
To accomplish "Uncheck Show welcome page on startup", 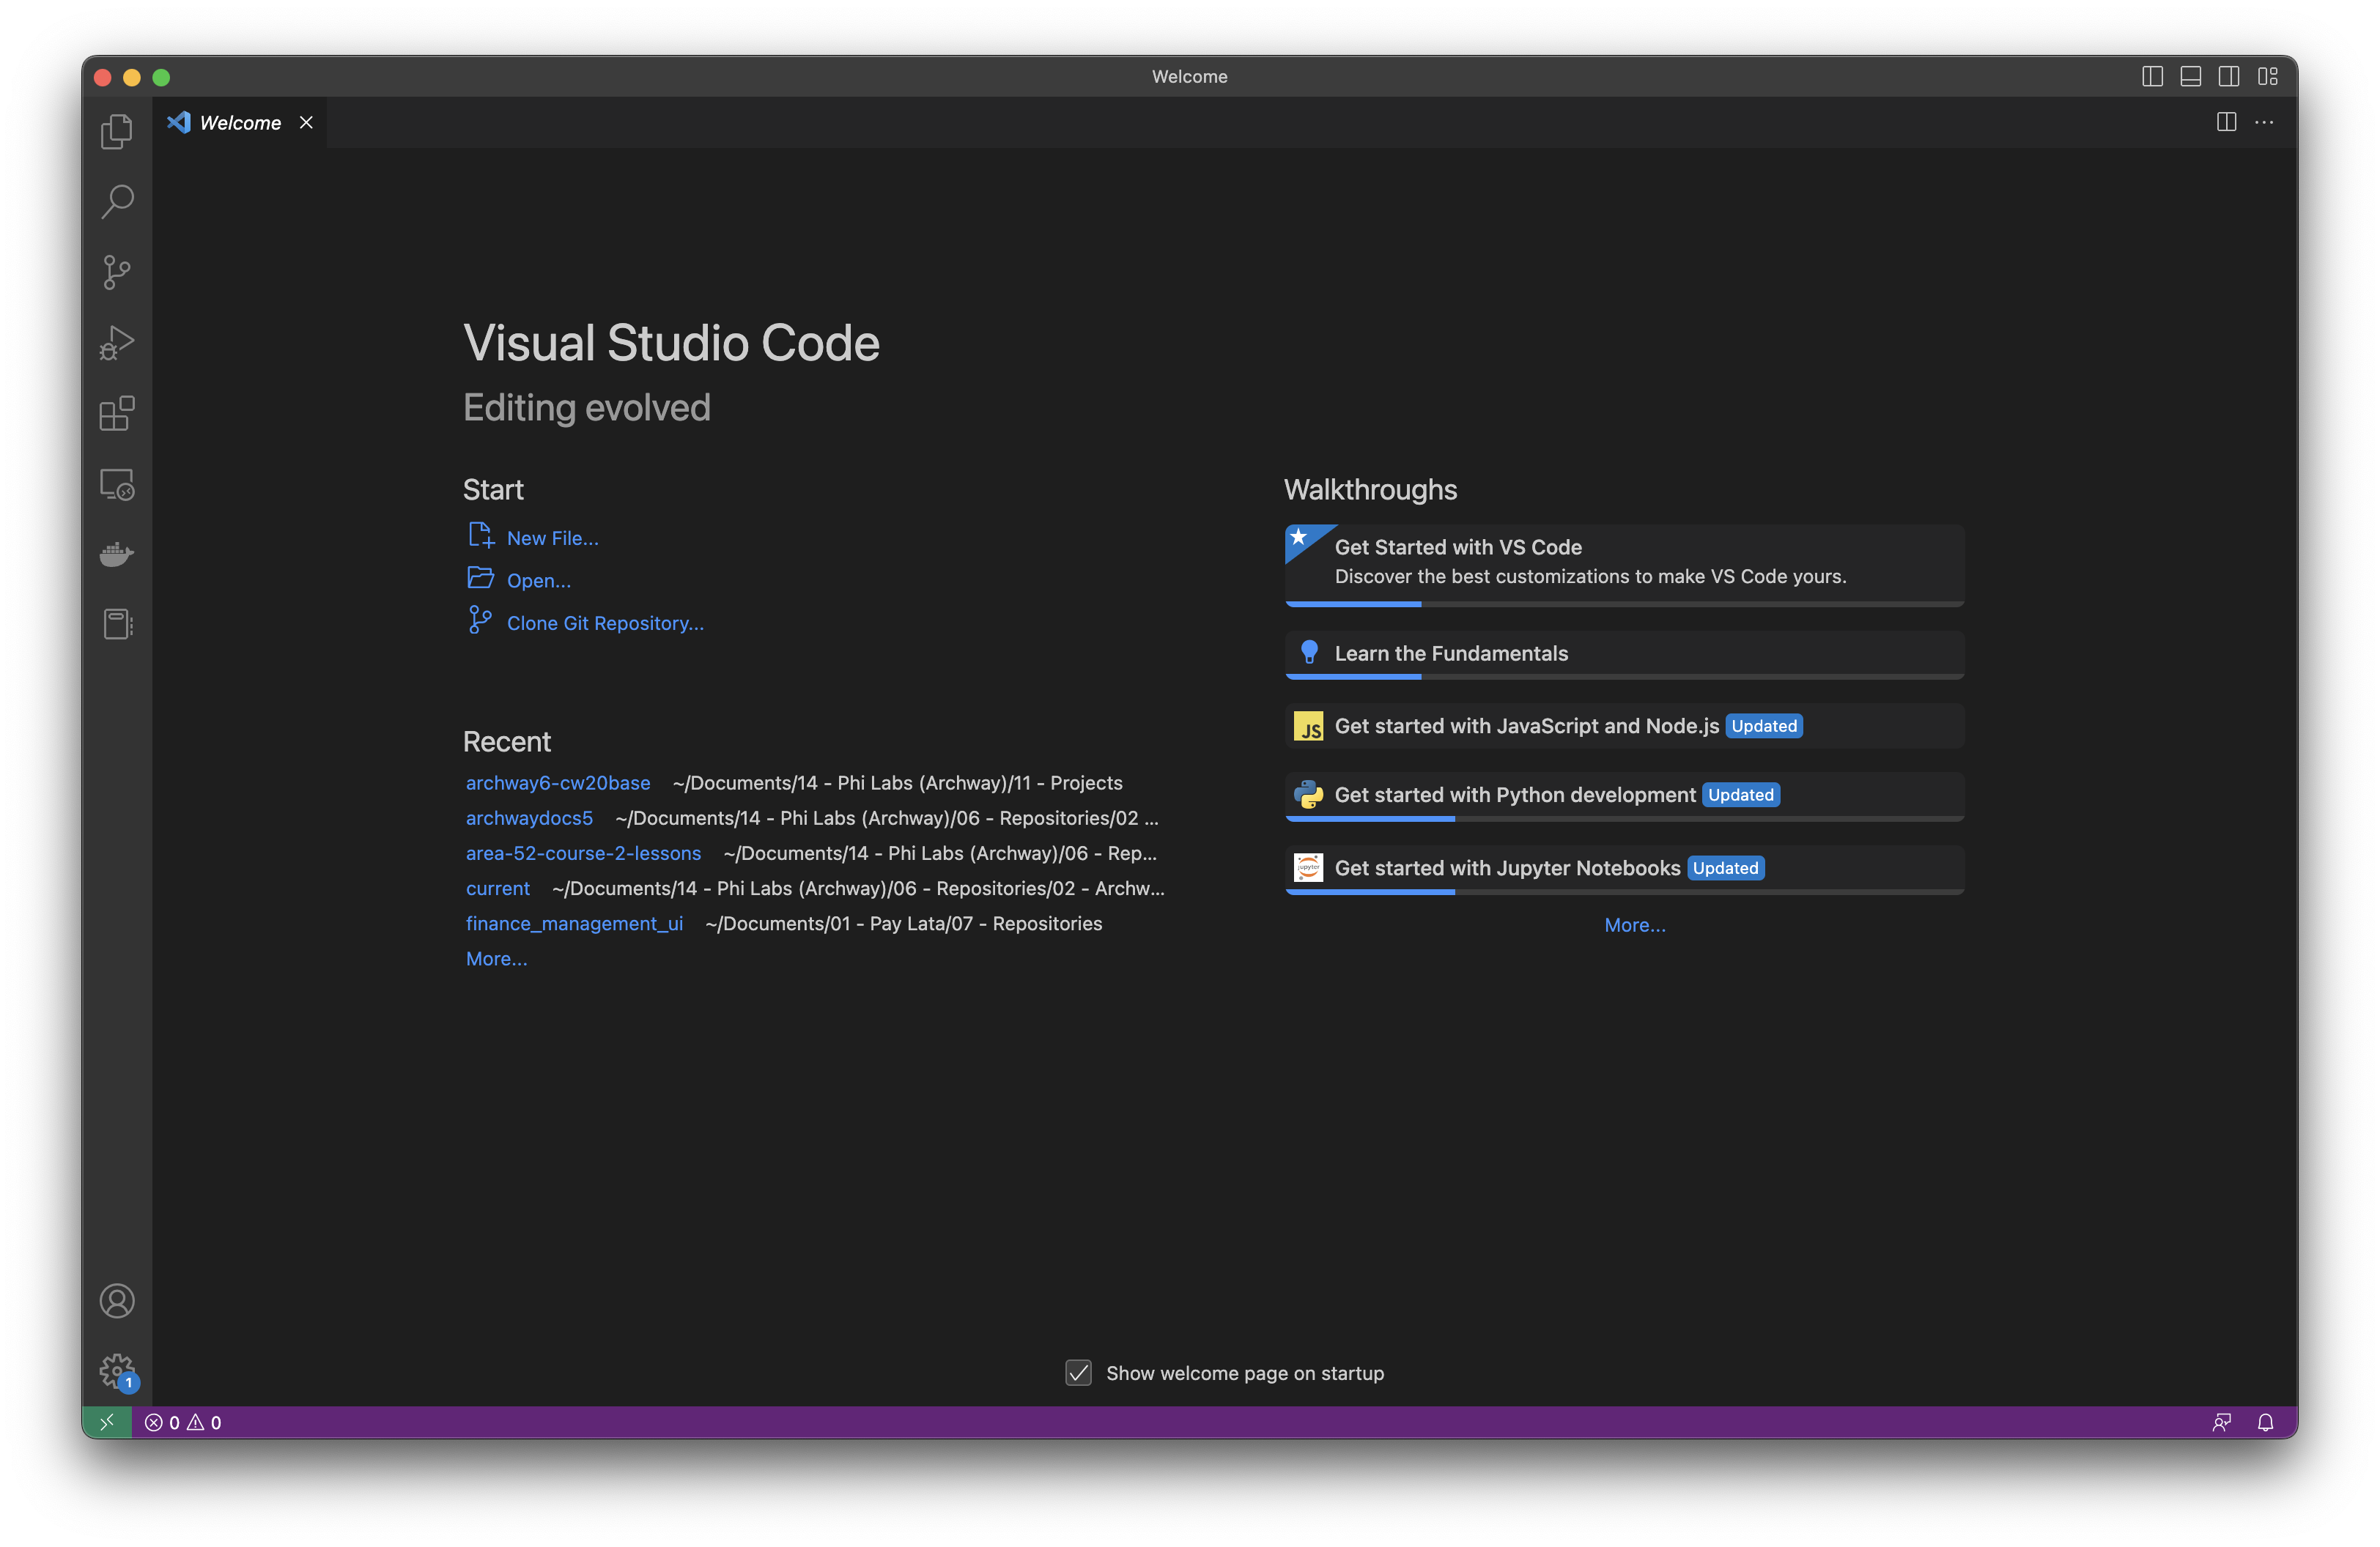I will click(x=1078, y=1373).
